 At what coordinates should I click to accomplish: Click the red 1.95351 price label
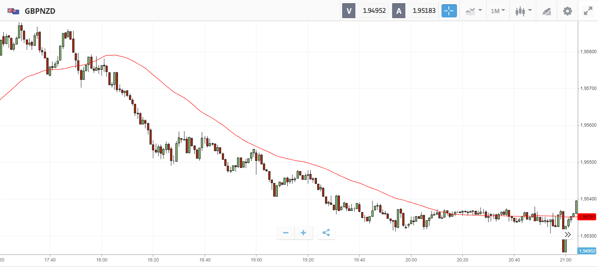[x=587, y=217]
